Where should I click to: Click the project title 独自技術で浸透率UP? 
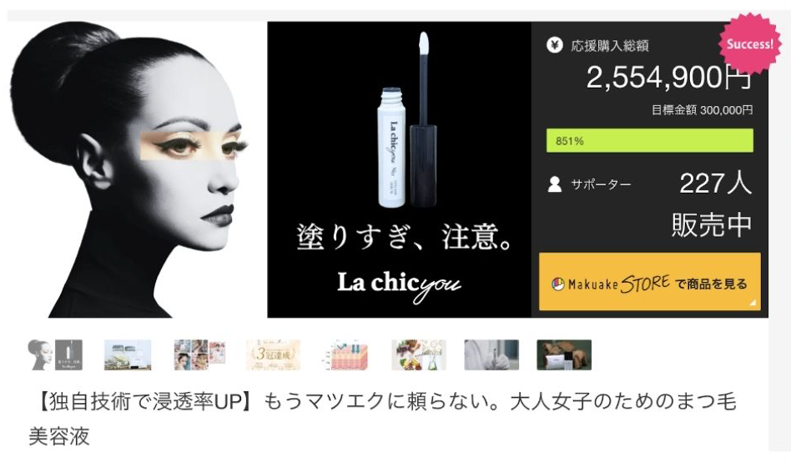click(144, 402)
